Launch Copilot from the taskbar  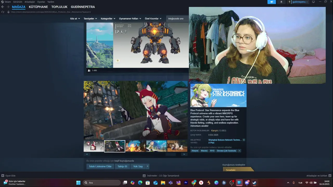(132, 183)
